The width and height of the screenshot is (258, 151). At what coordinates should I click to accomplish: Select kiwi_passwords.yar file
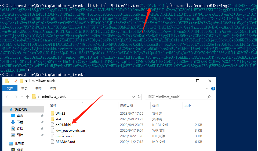click(x=70, y=130)
